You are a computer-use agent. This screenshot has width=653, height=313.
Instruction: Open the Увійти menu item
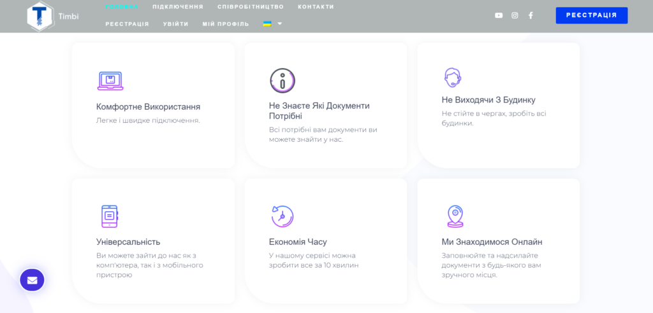[176, 24]
